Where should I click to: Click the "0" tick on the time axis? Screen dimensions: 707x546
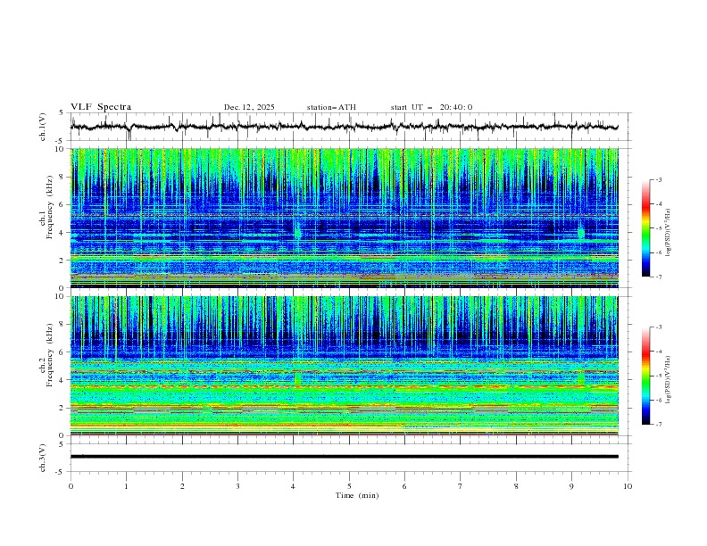pos(71,486)
